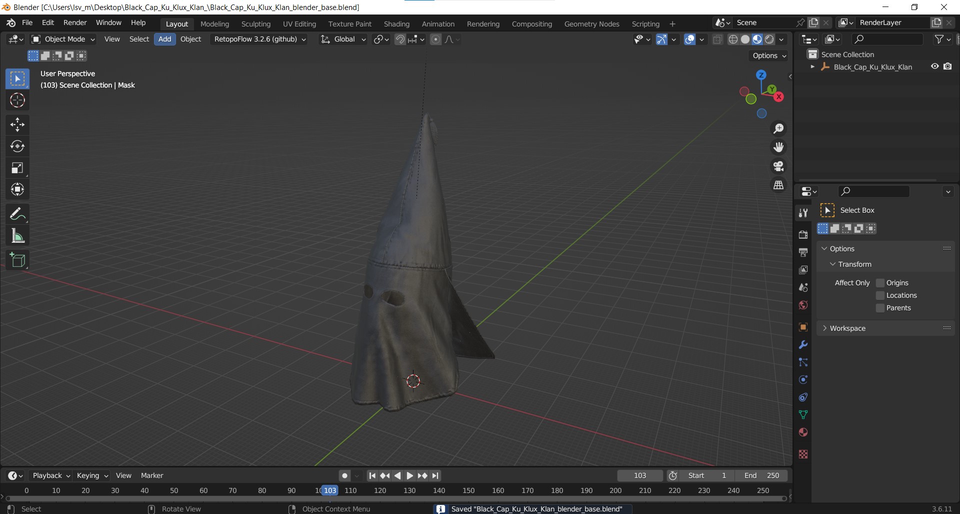
Task: Activate the Move tool
Action: pyautogui.click(x=17, y=125)
